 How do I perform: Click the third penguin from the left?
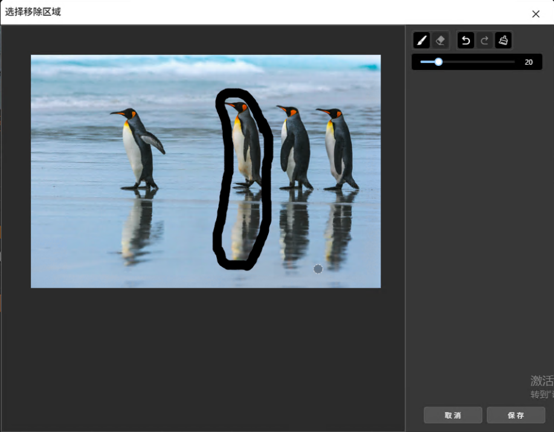pyautogui.click(x=295, y=147)
